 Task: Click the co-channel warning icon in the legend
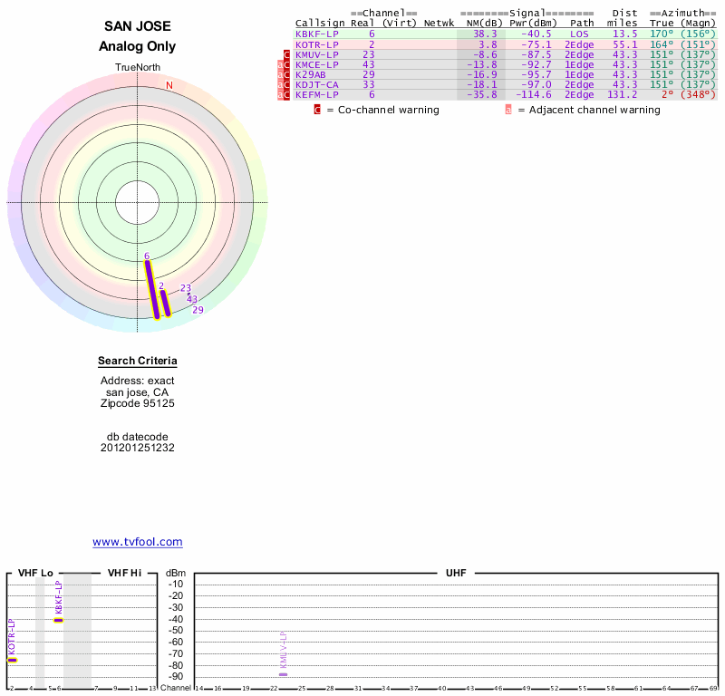tap(317, 110)
